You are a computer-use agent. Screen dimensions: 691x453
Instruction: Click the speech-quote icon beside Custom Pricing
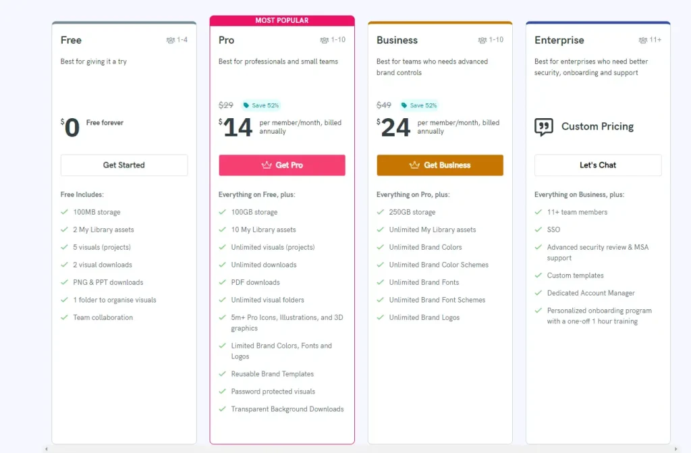click(545, 126)
